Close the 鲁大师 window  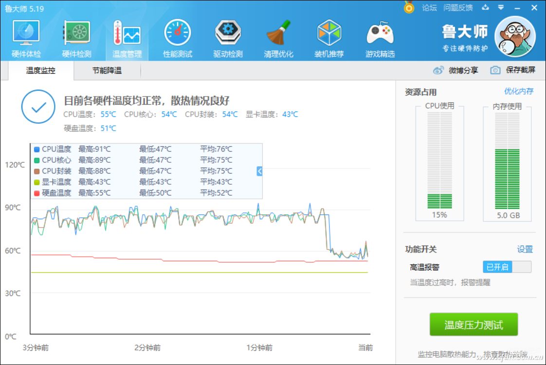pyautogui.click(x=534, y=8)
